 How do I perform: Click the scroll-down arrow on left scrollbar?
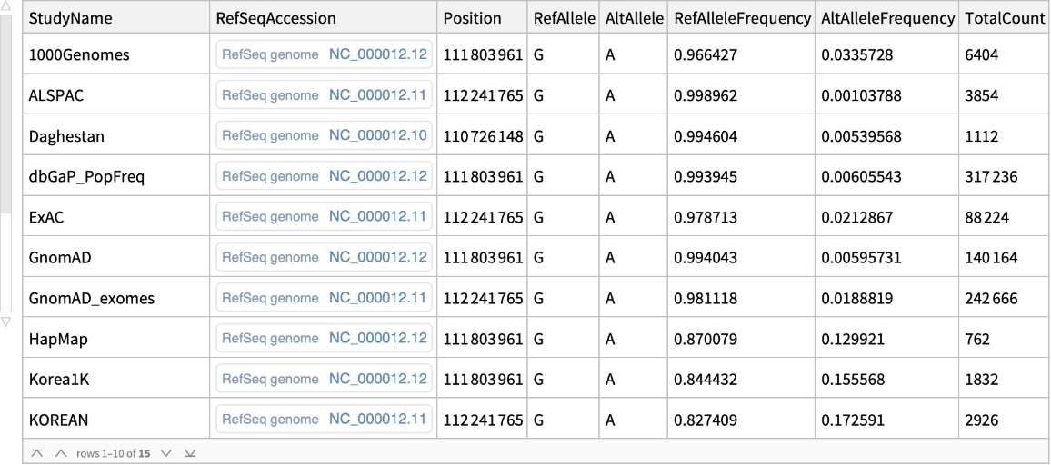[x=6, y=322]
